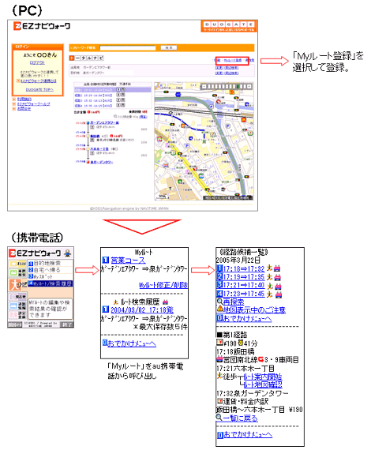
Task: Click the Myルート登録 link on PC page
Action: pyautogui.click(x=232, y=60)
